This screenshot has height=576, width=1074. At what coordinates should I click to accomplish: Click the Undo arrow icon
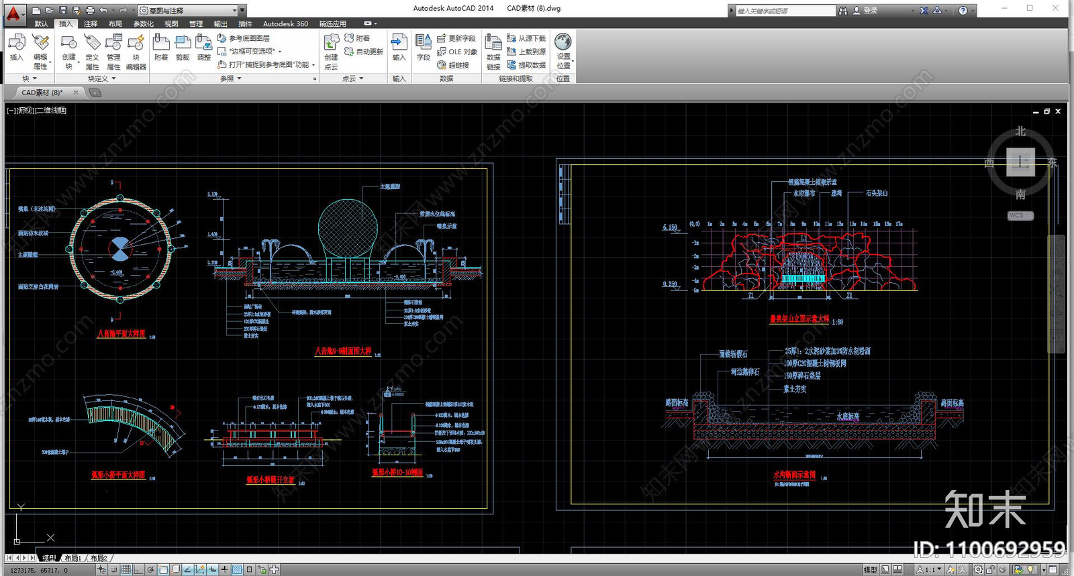tap(103, 10)
